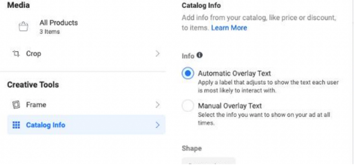Click the Catalog Info grid icon

click(x=16, y=125)
